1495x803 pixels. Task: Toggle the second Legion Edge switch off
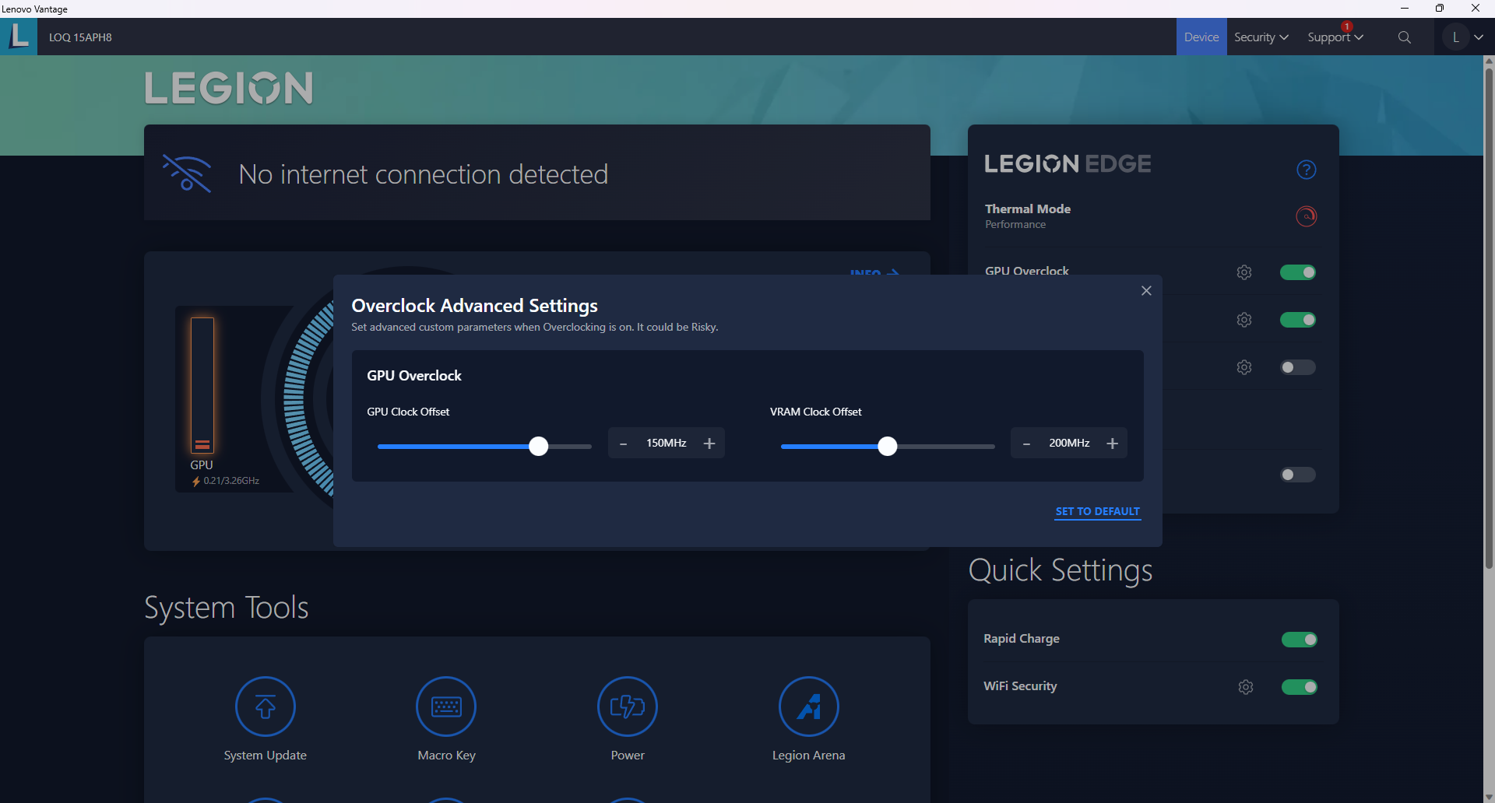click(1298, 320)
